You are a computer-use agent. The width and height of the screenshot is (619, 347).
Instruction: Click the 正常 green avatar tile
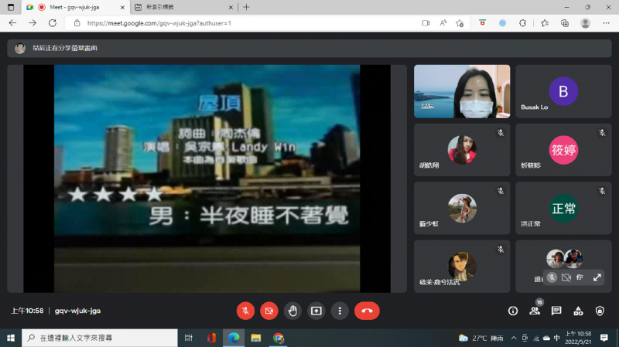[x=563, y=208]
